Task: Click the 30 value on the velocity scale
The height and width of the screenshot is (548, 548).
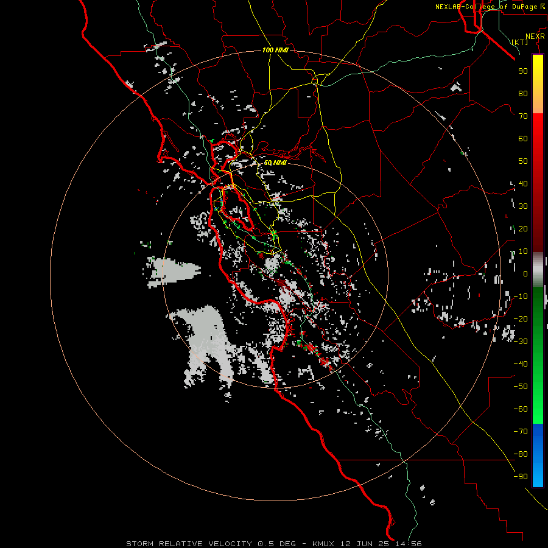Action: coord(523,206)
